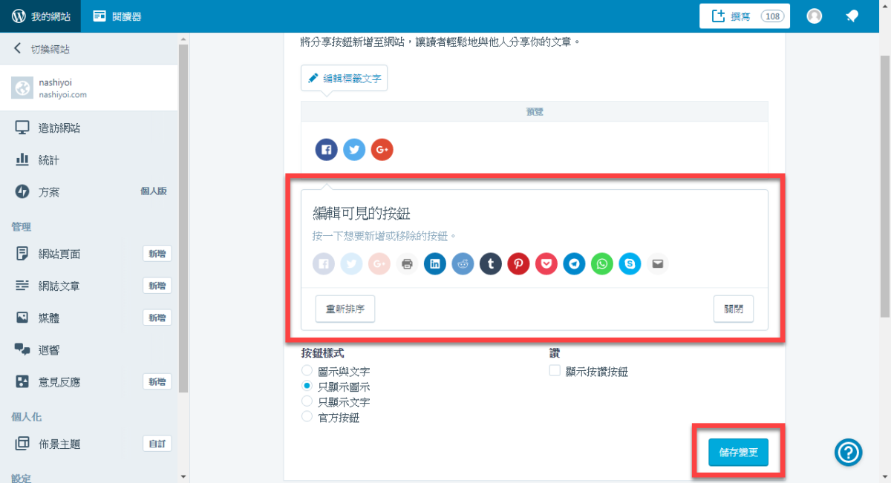Viewport: 891px width, 483px height.
Task: Click the 編輯標籤文字 button
Action: point(344,78)
